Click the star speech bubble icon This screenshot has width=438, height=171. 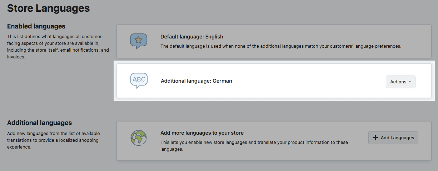[x=139, y=41]
